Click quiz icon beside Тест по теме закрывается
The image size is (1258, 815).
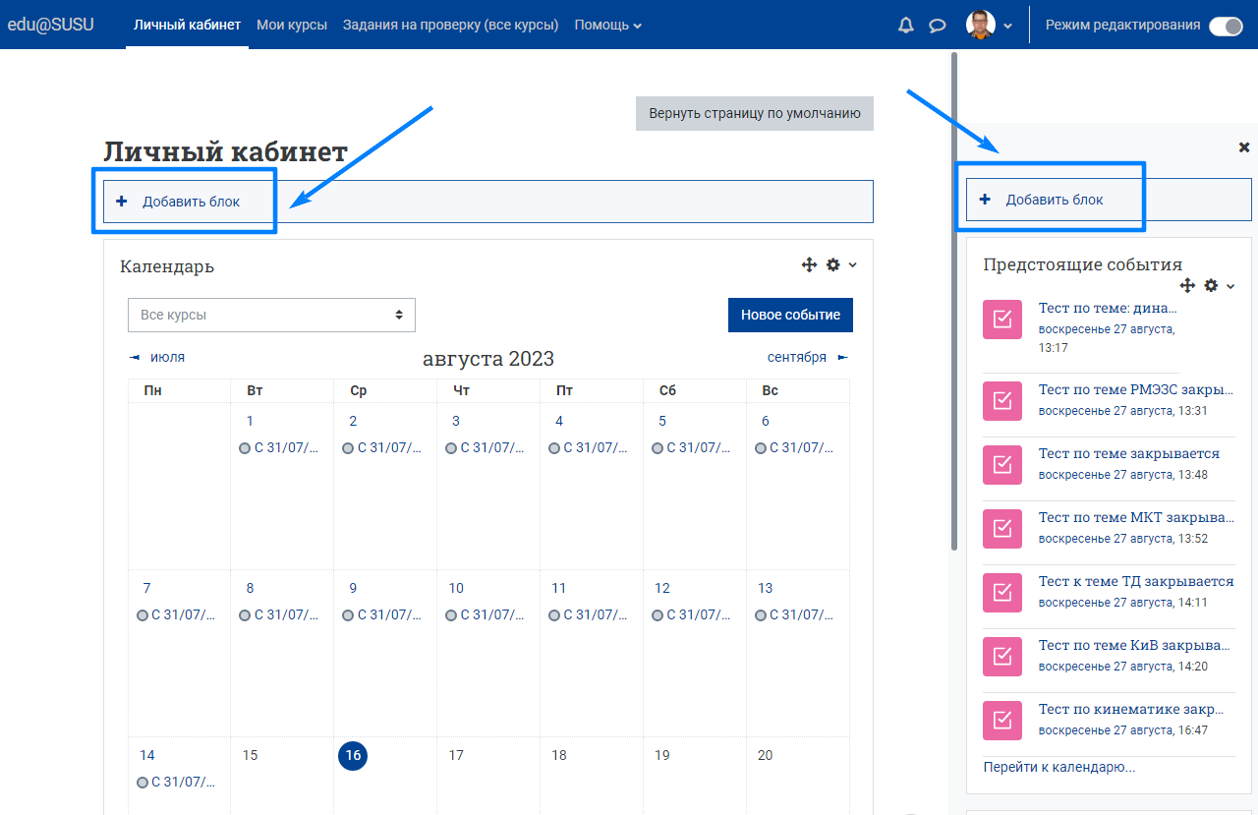pos(1002,465)
